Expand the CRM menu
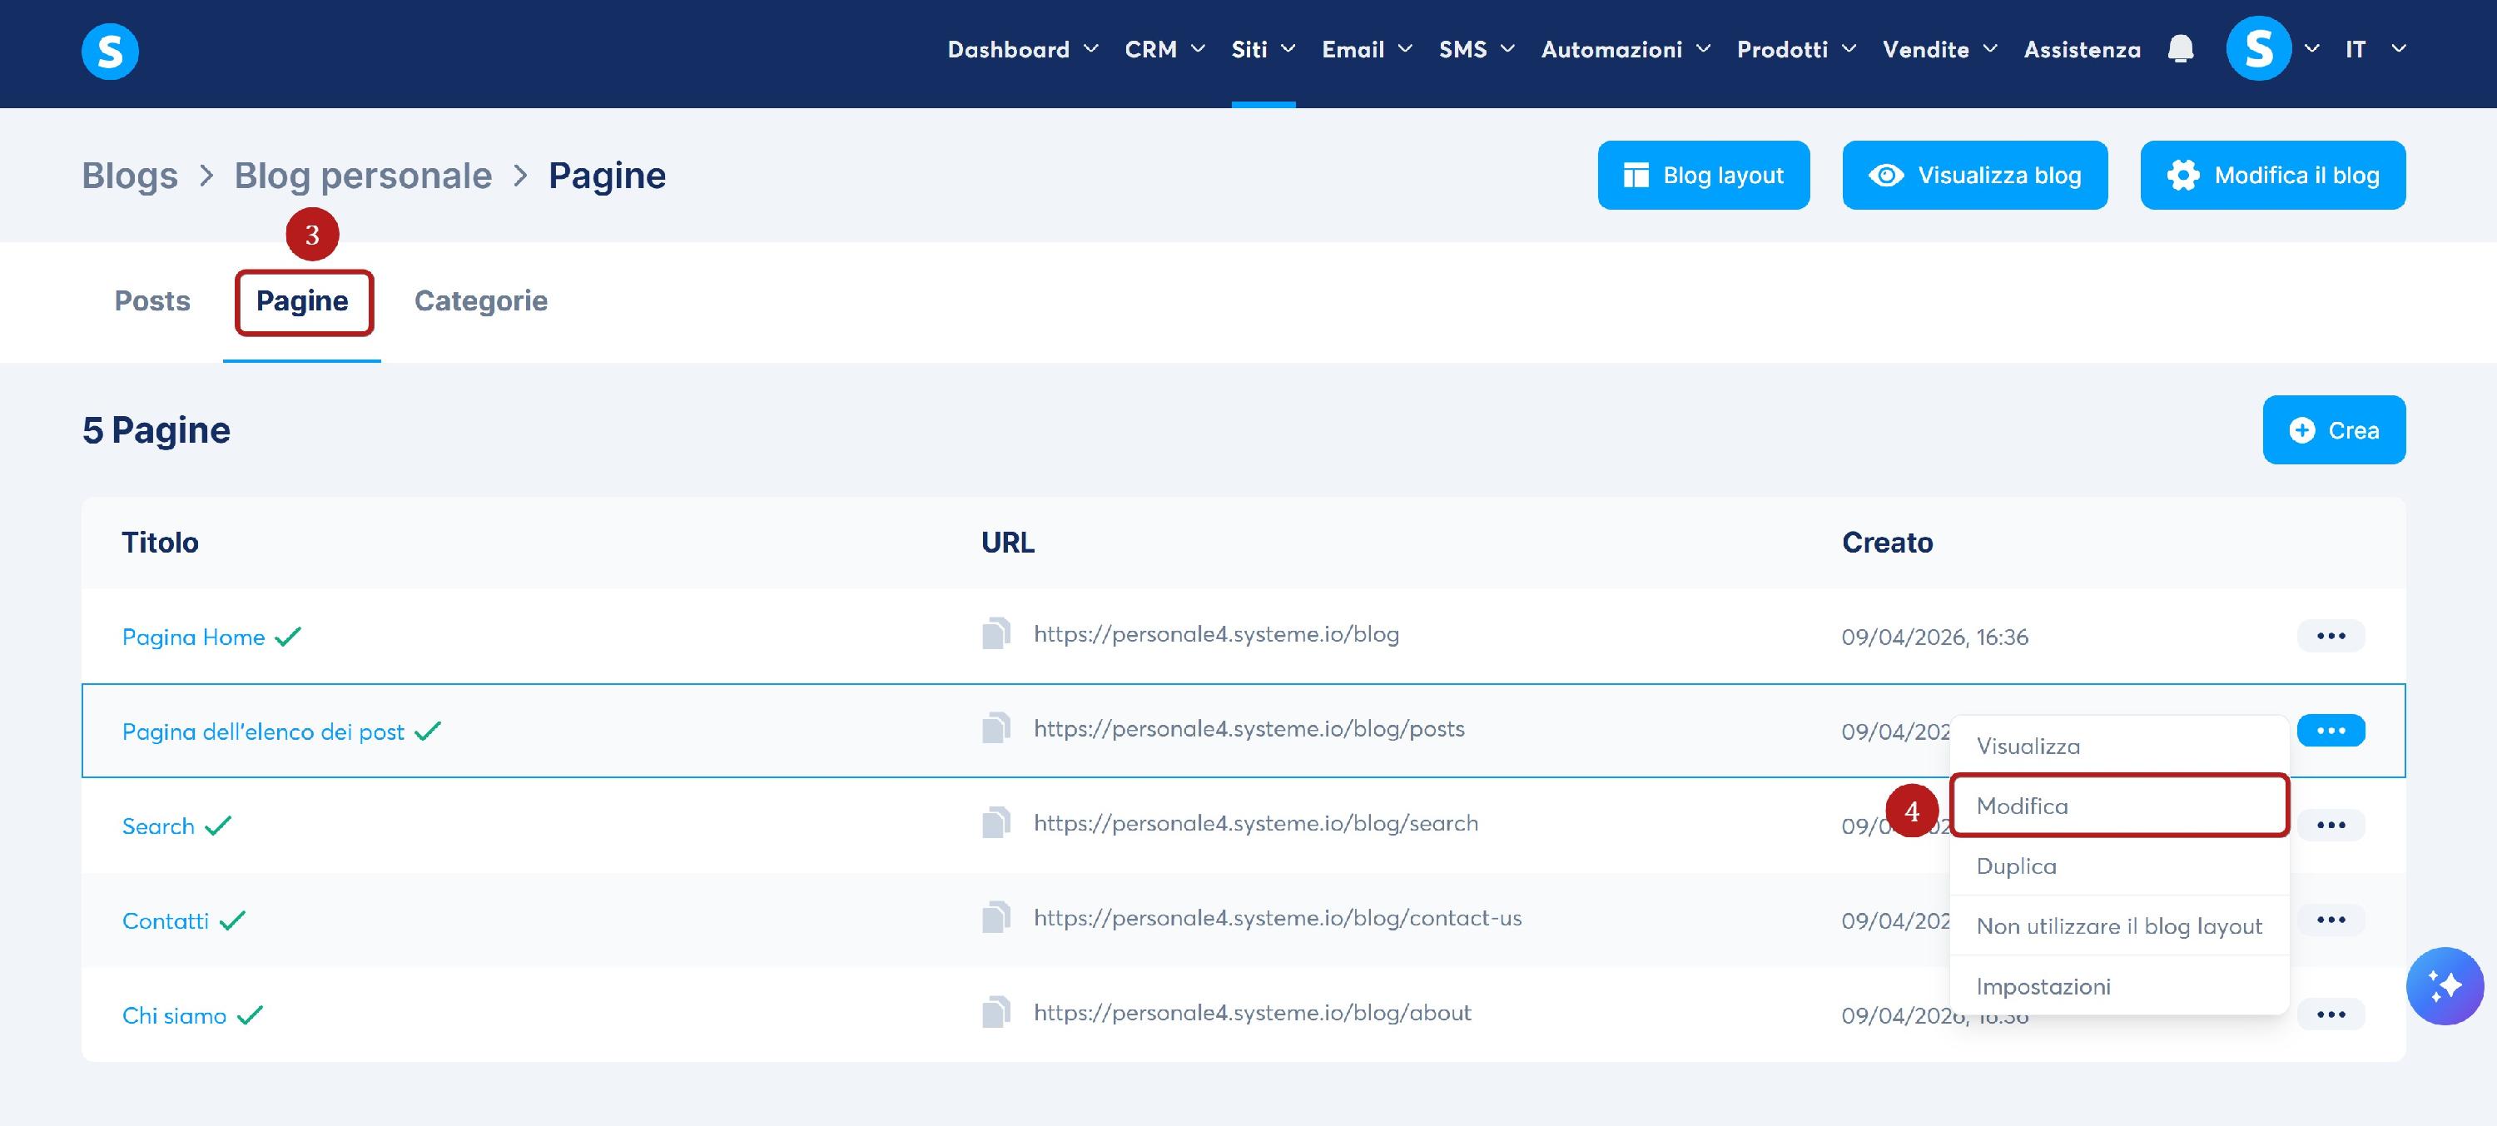 tap(1164, 49)
